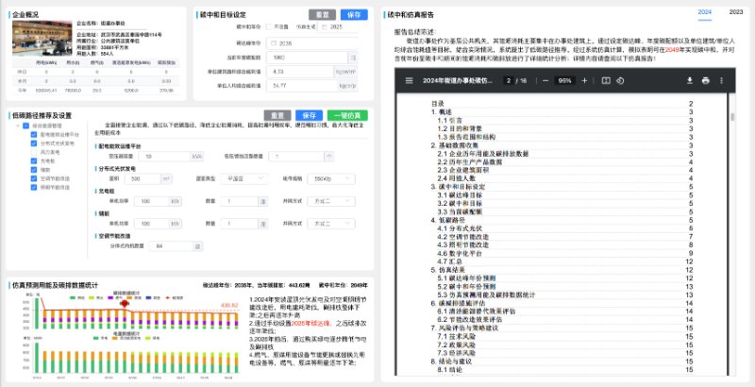Run simulation with green 一键仿真 button
The width and height of the screenshot is (755, 387).
coord(347,115)
